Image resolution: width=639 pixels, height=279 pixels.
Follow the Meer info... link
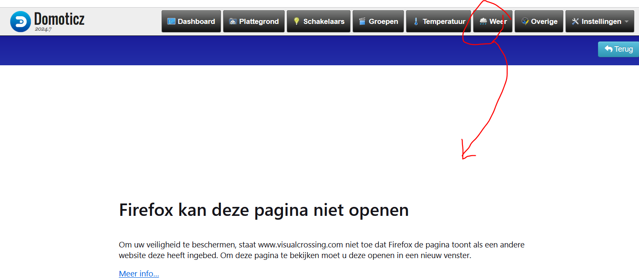click(x=139, y=274)
